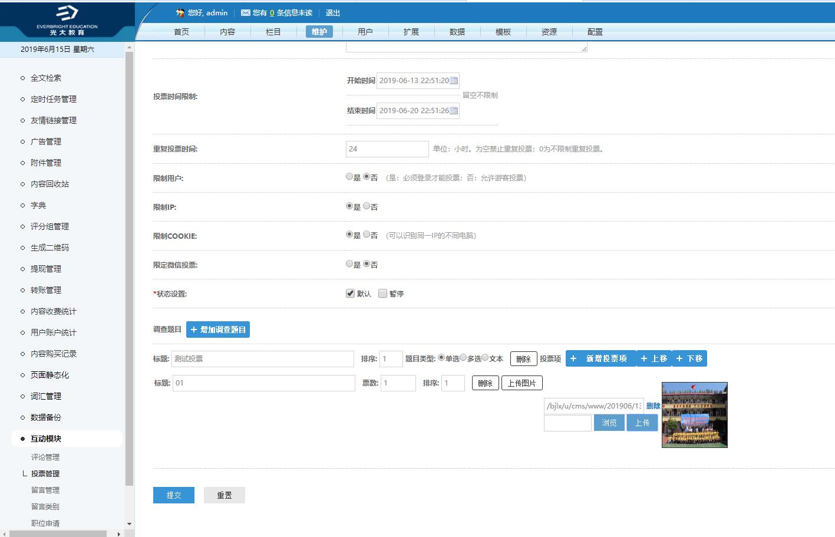Viewport: 835px width, 537px height.
Task: Click the 下移 move down button
Action: click(x=689, y=358)
